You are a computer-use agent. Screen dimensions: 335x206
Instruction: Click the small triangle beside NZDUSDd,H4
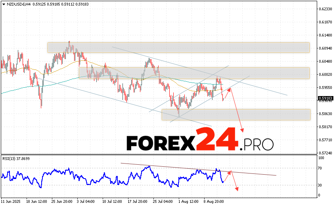coord(3,4)
